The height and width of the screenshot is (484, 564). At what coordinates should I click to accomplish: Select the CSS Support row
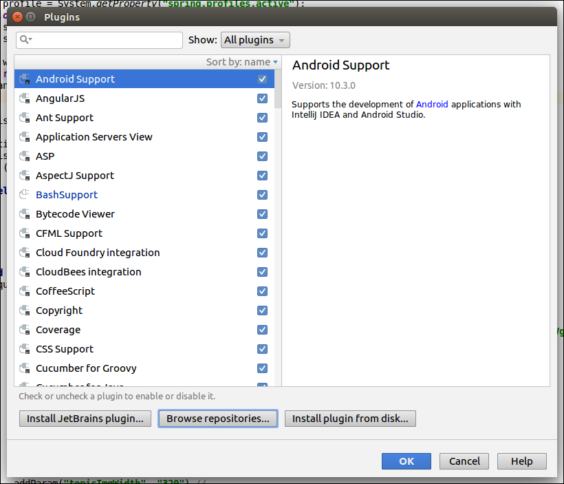point(144,348)
